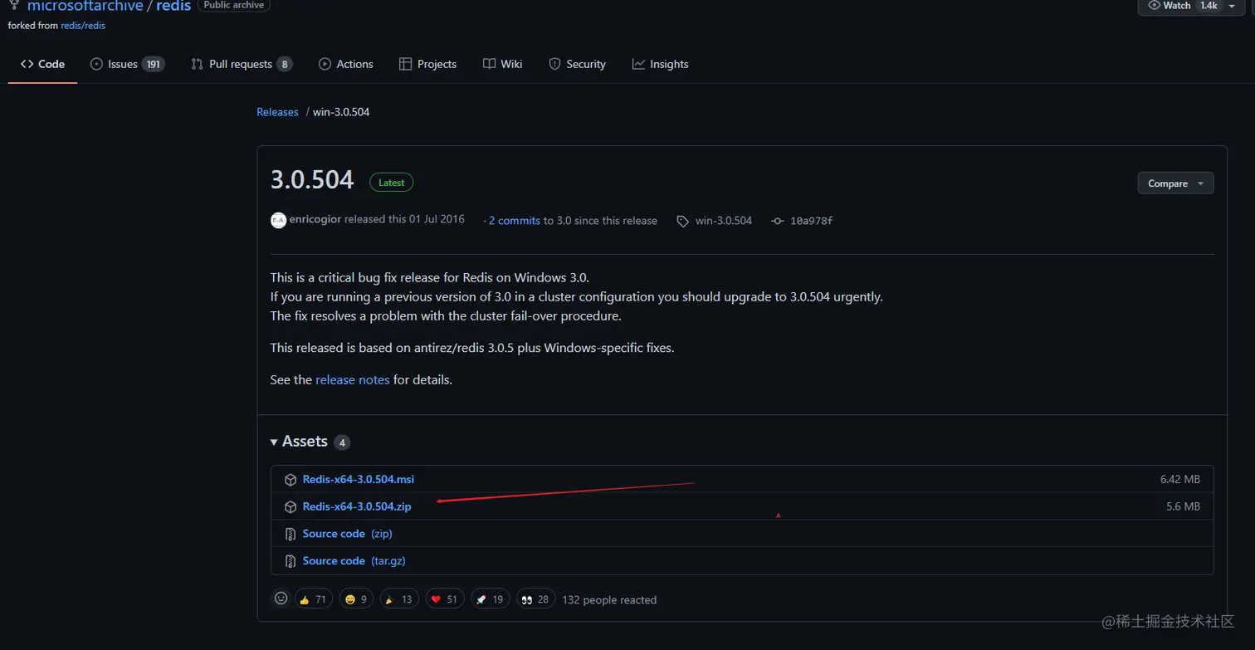Click the Wiki book icon
This screenshot has width=1255, height=650.
click(x=489, y=64)
